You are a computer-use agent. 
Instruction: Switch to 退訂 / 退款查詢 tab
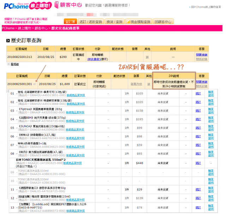[91, 22]
